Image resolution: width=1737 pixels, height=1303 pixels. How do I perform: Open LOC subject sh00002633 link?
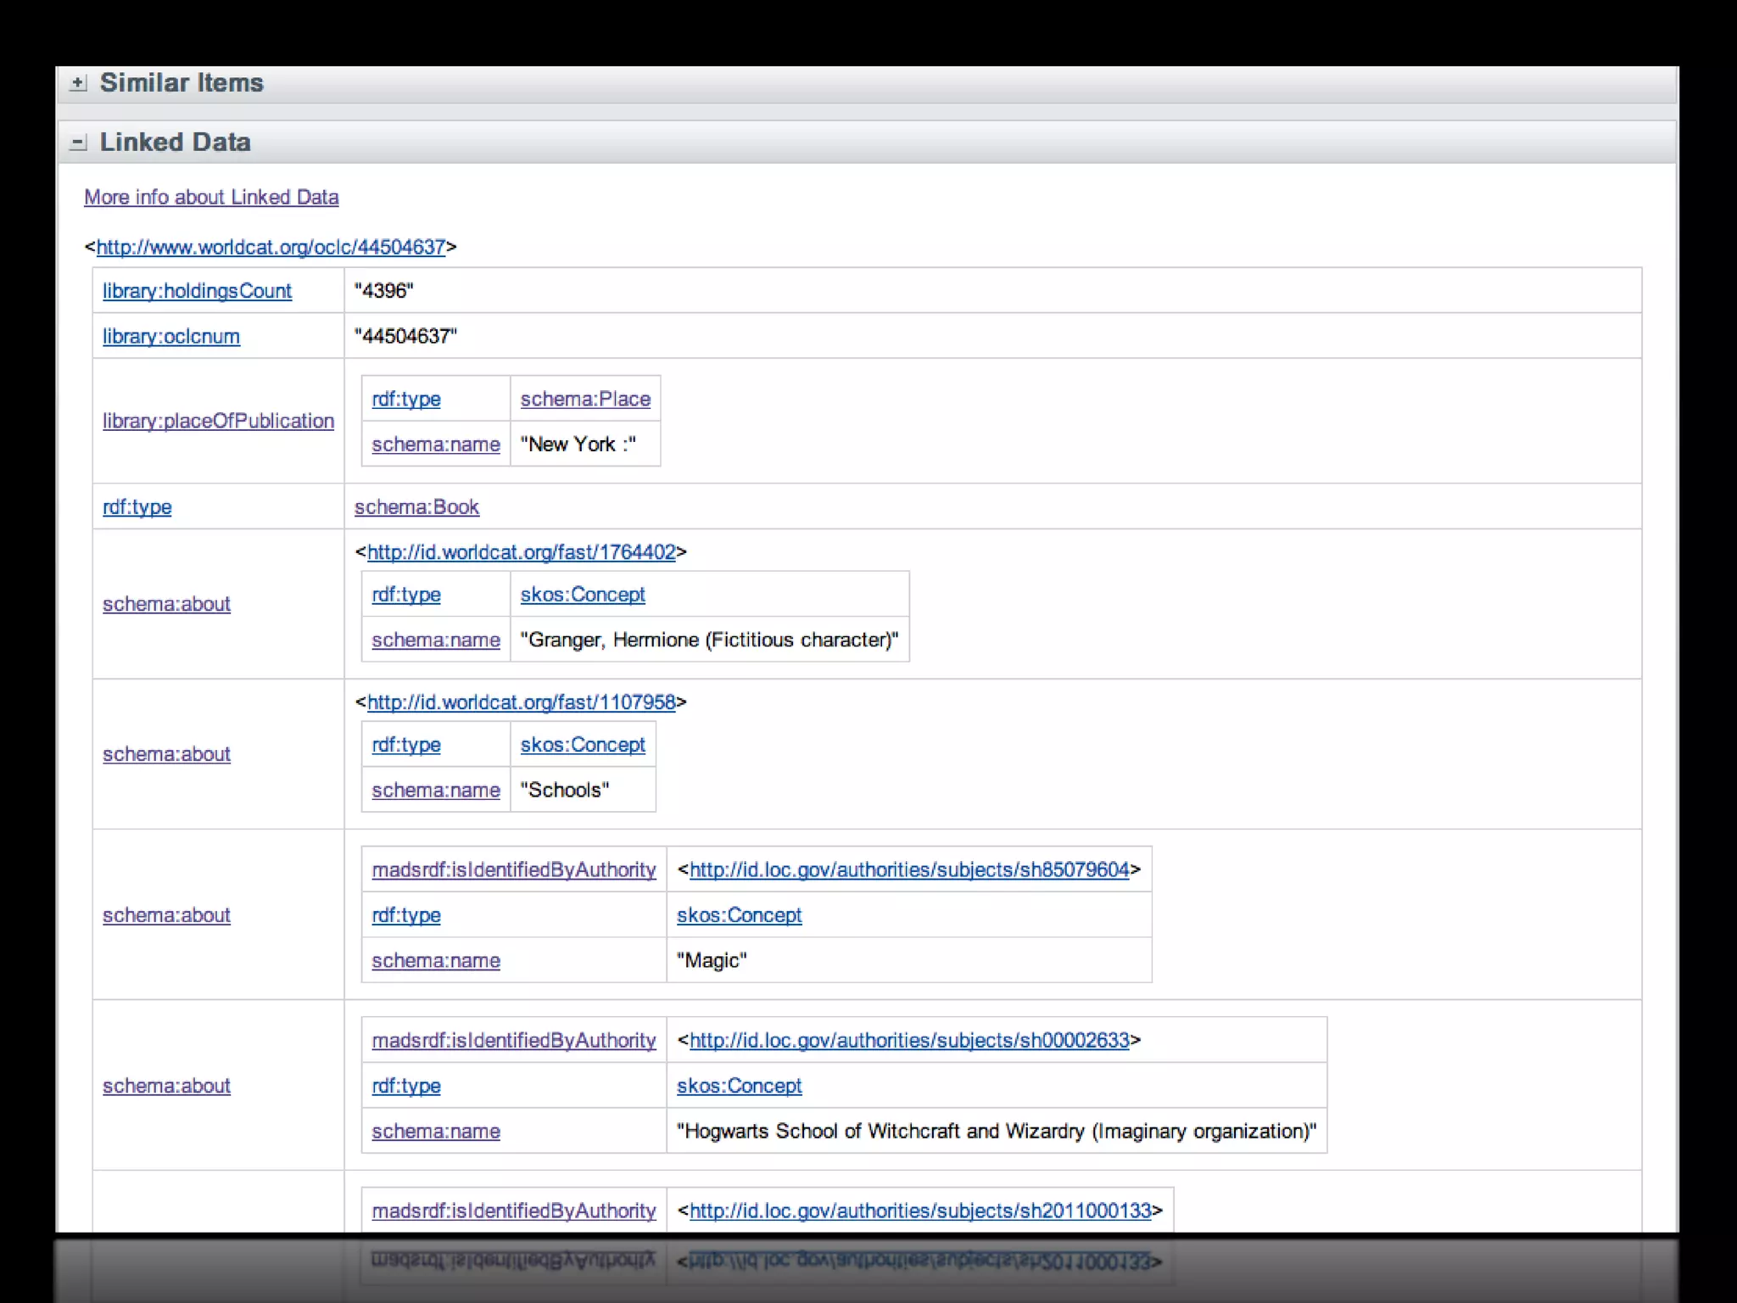[x=909, y=1040]
